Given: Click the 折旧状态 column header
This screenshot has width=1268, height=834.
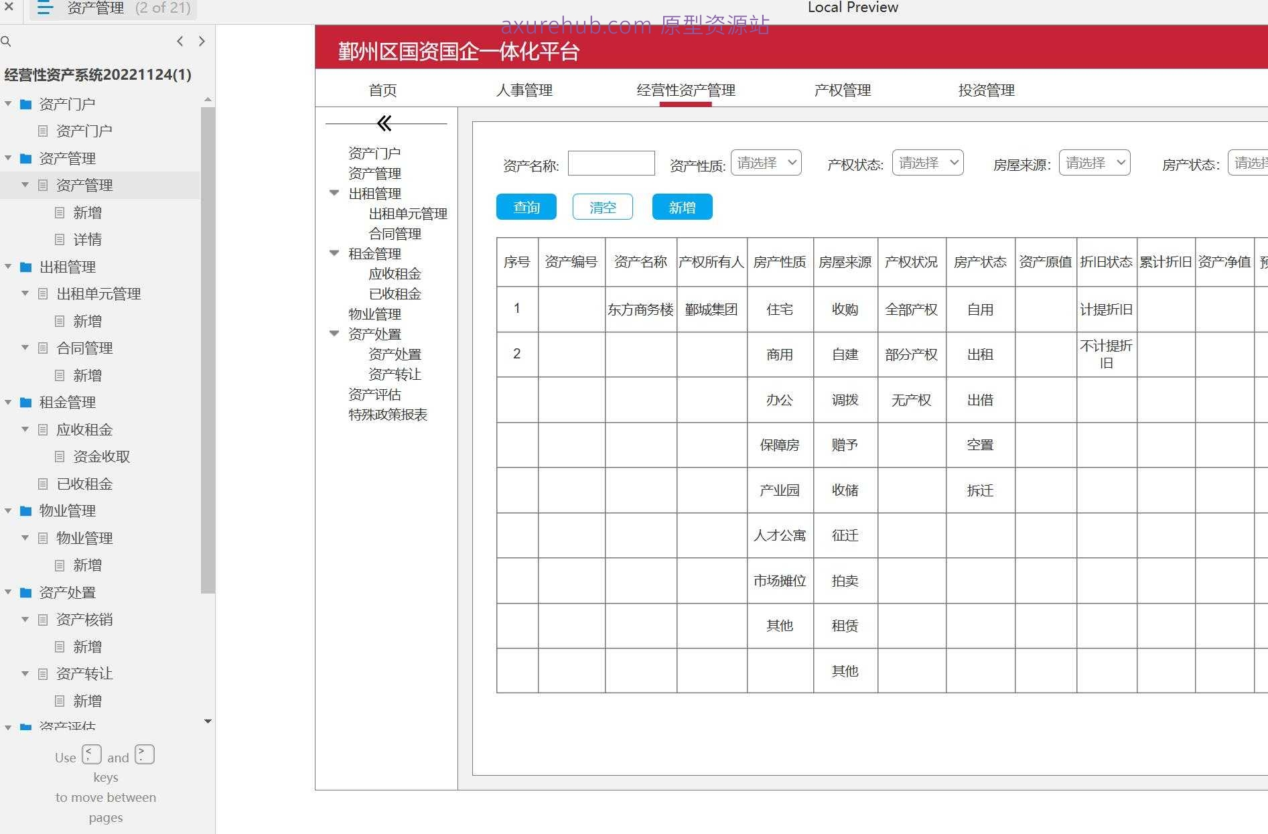Looking at the screenshot, I should tap(1107, 262).
